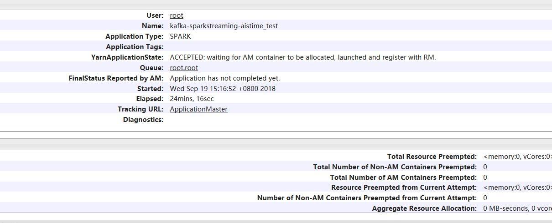Click the Application Tags label
552x223 pixels.
tap(135, 47)
